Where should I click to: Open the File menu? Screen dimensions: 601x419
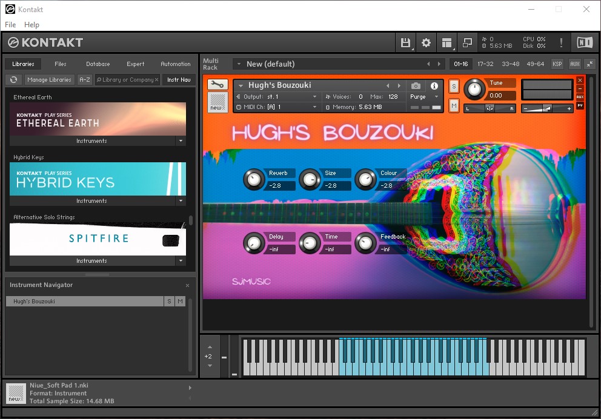[x=10, y=24]
